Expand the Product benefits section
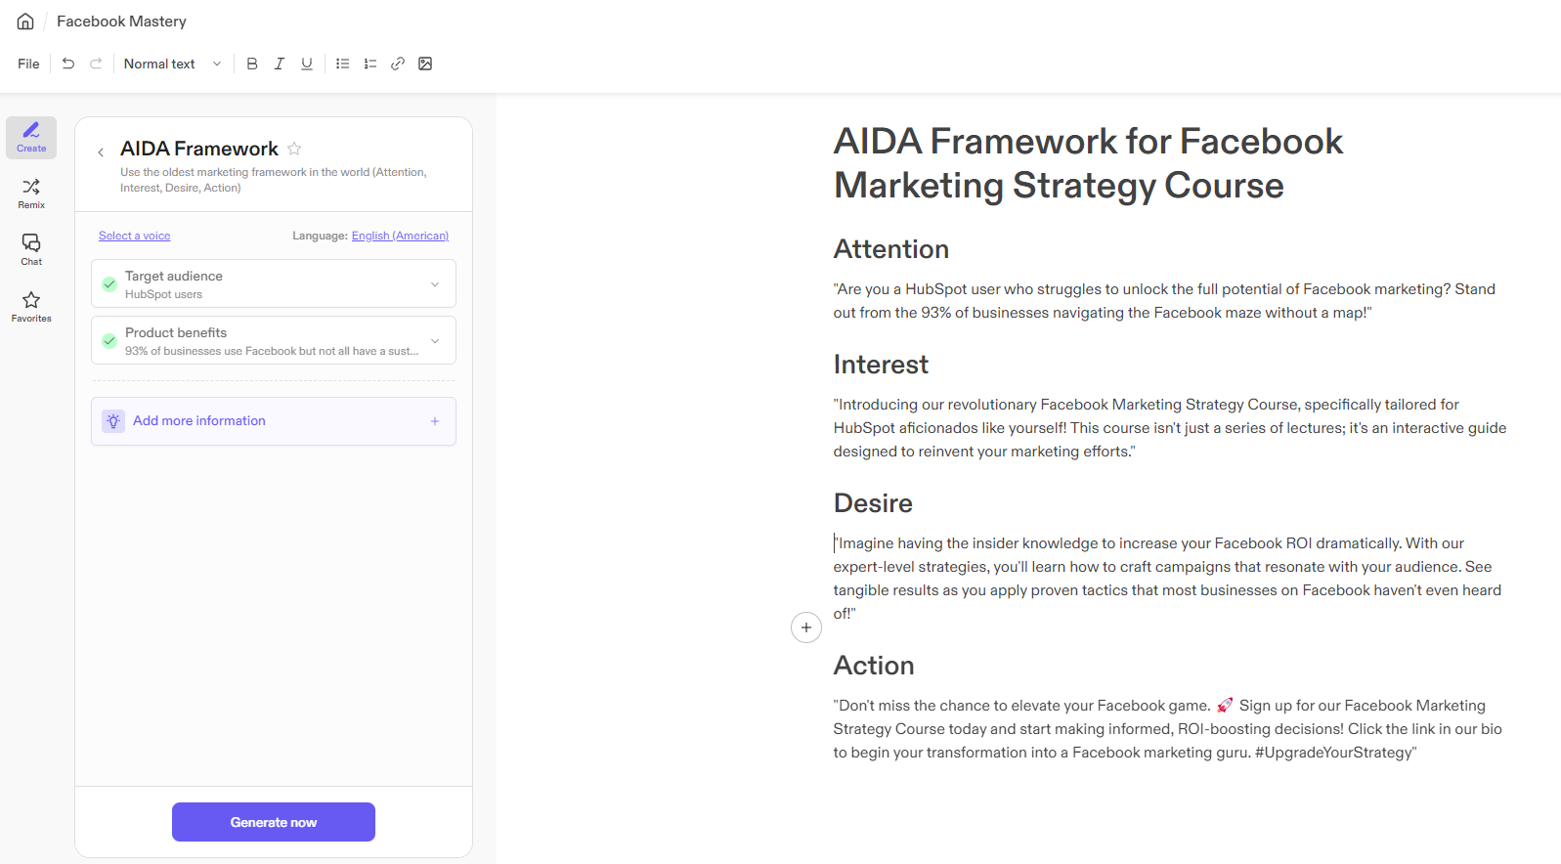Screen dimensions: 1561x864 435,341
